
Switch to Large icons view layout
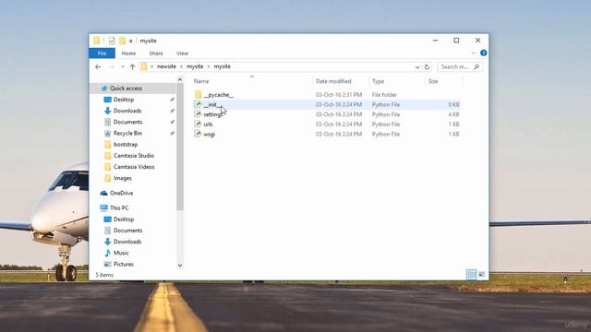[x=482, y=275]
